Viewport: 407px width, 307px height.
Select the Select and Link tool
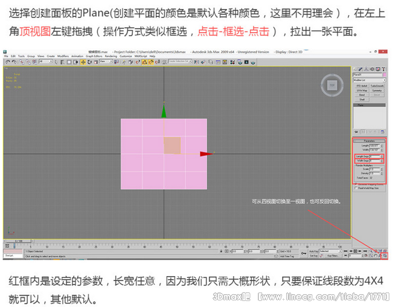tap(22, 62)
